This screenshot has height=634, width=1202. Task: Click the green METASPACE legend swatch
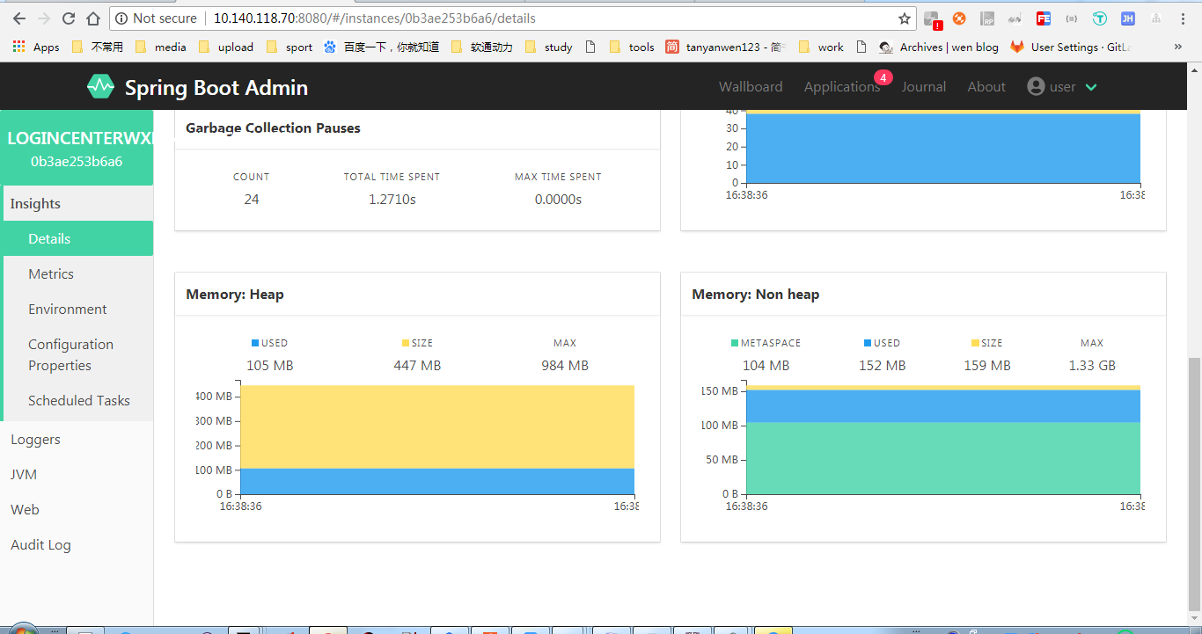[735, 343]
